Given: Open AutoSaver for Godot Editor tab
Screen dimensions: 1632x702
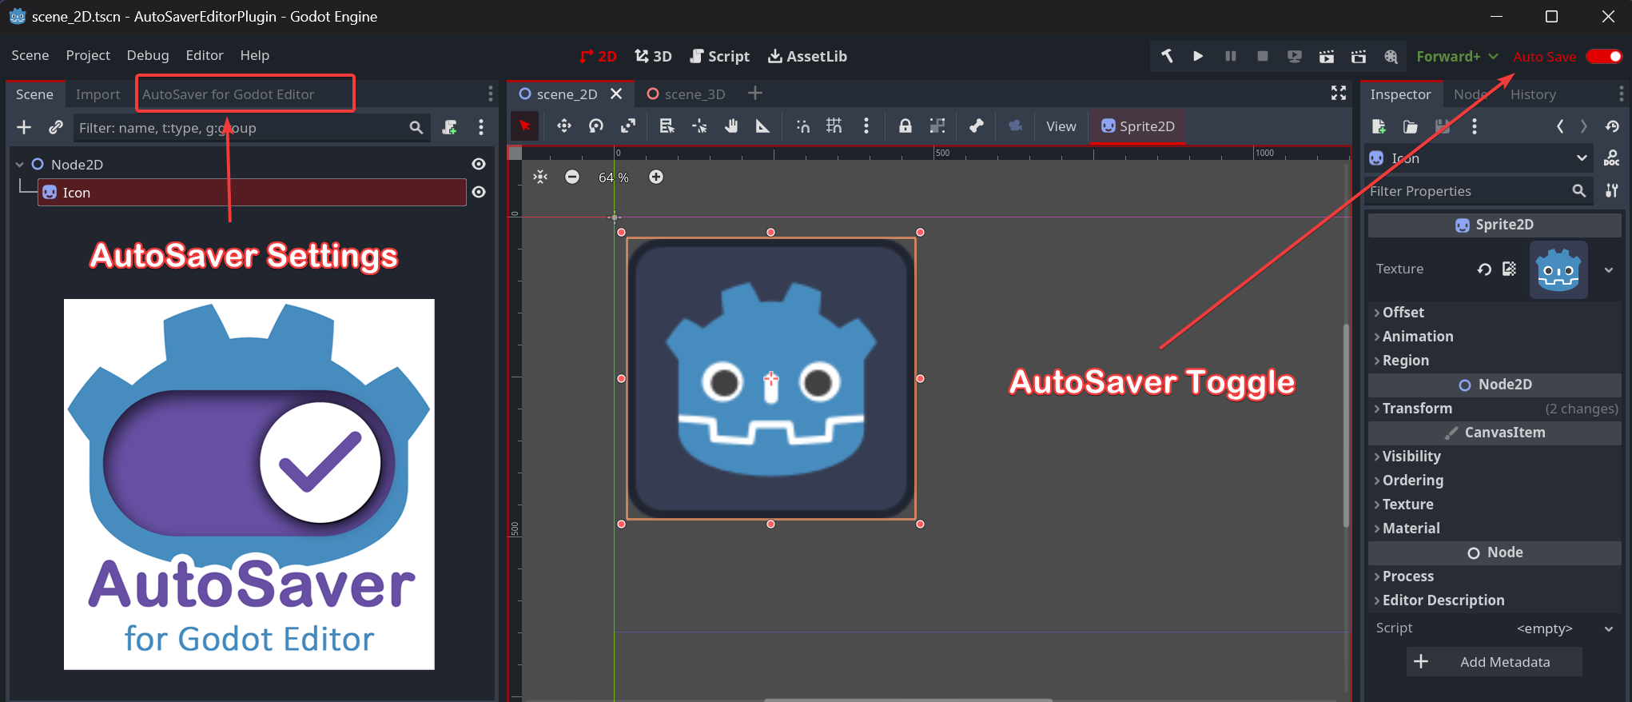Looking at the screenshot, I should pyautogui.click(x=228, y=94).
